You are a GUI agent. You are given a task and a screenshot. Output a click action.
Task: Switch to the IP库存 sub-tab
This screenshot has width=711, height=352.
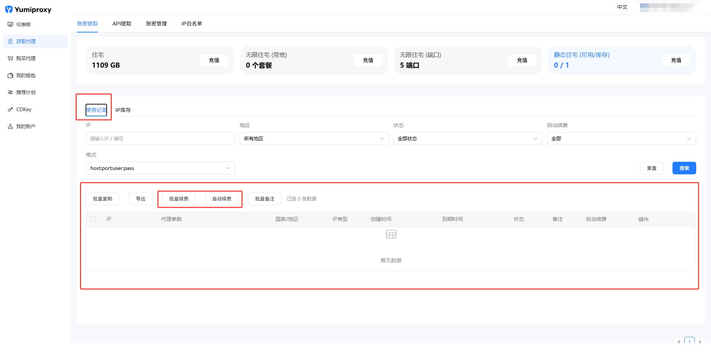[123, 110]
